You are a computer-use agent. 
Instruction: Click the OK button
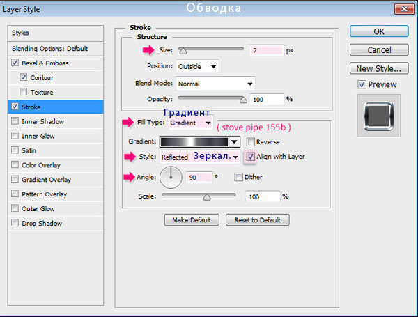tap(379, 31)
